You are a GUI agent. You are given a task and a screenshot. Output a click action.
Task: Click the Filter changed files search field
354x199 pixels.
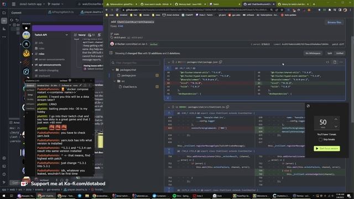point(135,62)
